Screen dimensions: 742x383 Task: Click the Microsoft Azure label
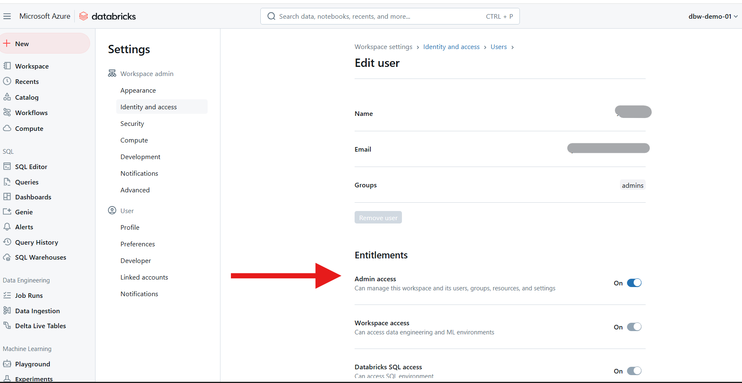(x=45, y=16)
